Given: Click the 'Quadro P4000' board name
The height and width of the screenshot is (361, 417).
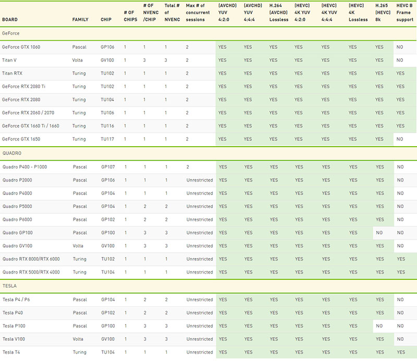Looking at the screenshot, I should point(17,193).
